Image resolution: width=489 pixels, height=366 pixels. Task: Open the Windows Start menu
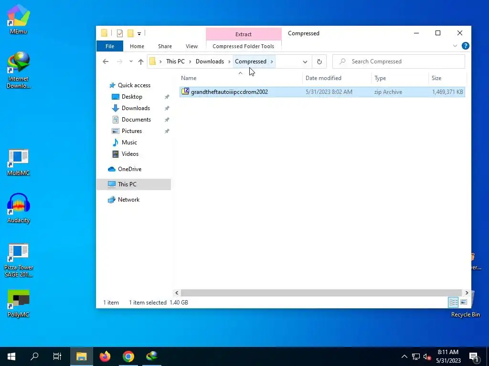(11, 356)
